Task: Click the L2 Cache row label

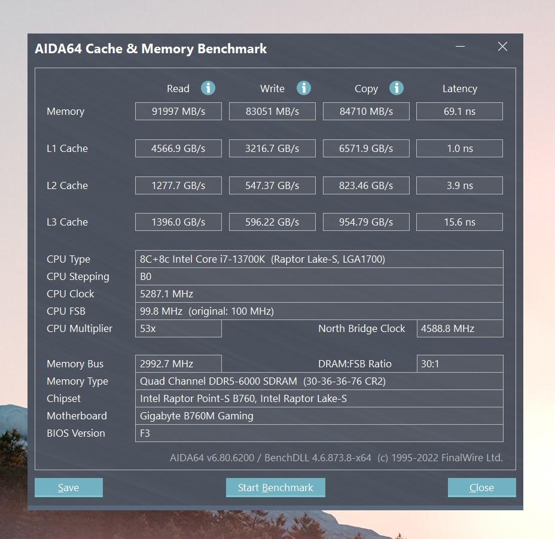Action: click(67, 185)
